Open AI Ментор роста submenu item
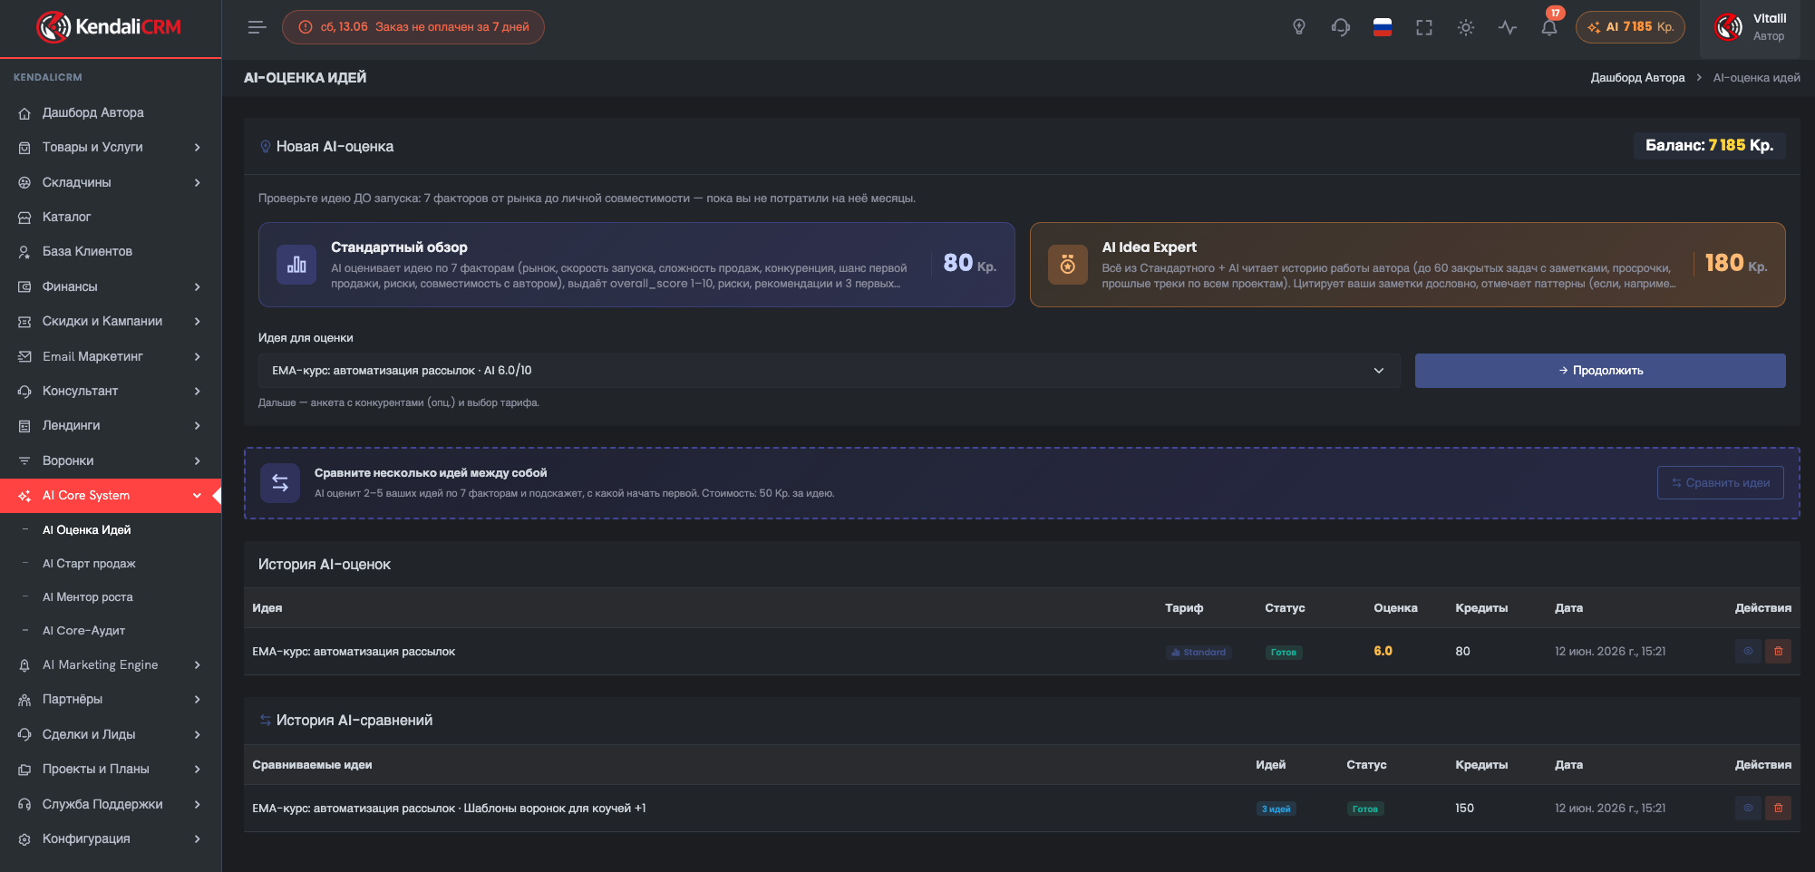The height and width of the screenshot is (872, 1815). 87,596
